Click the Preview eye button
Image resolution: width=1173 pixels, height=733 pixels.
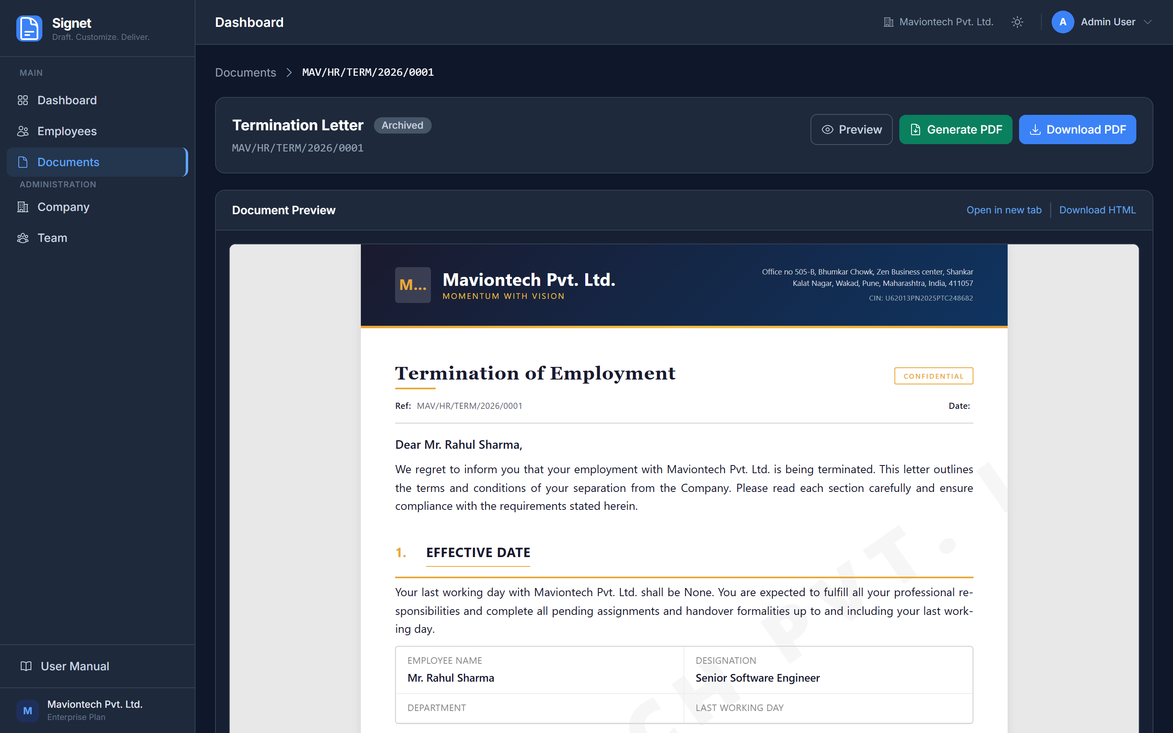pos(851,129)
